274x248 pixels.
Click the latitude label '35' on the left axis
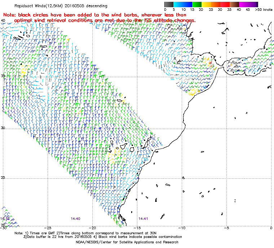coord(3,76)
